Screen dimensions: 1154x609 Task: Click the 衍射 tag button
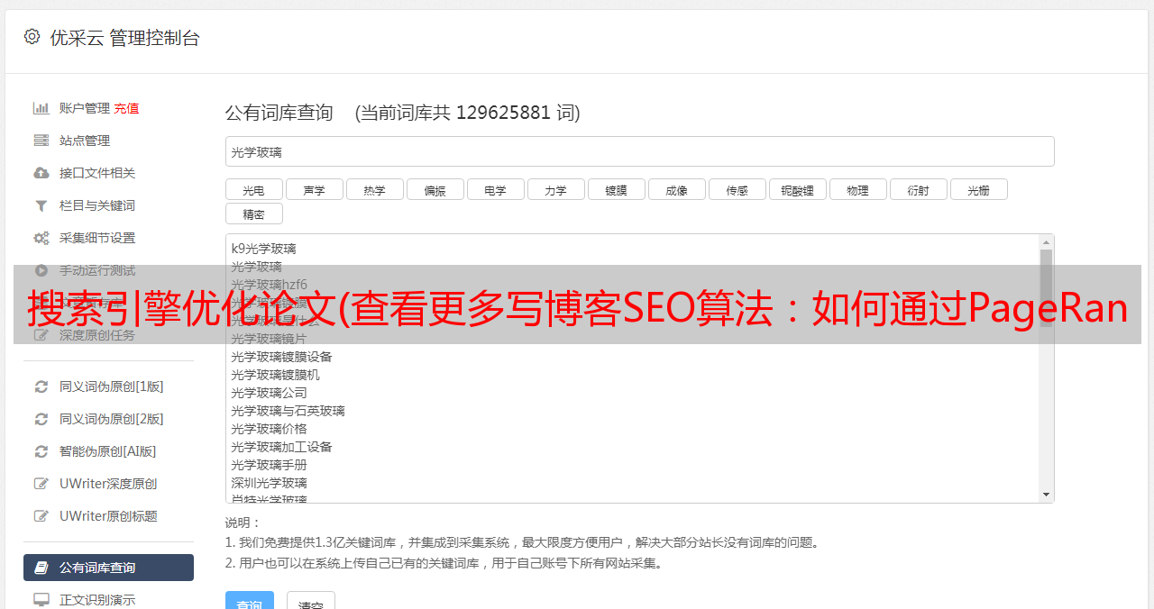[x=918, y=189]
